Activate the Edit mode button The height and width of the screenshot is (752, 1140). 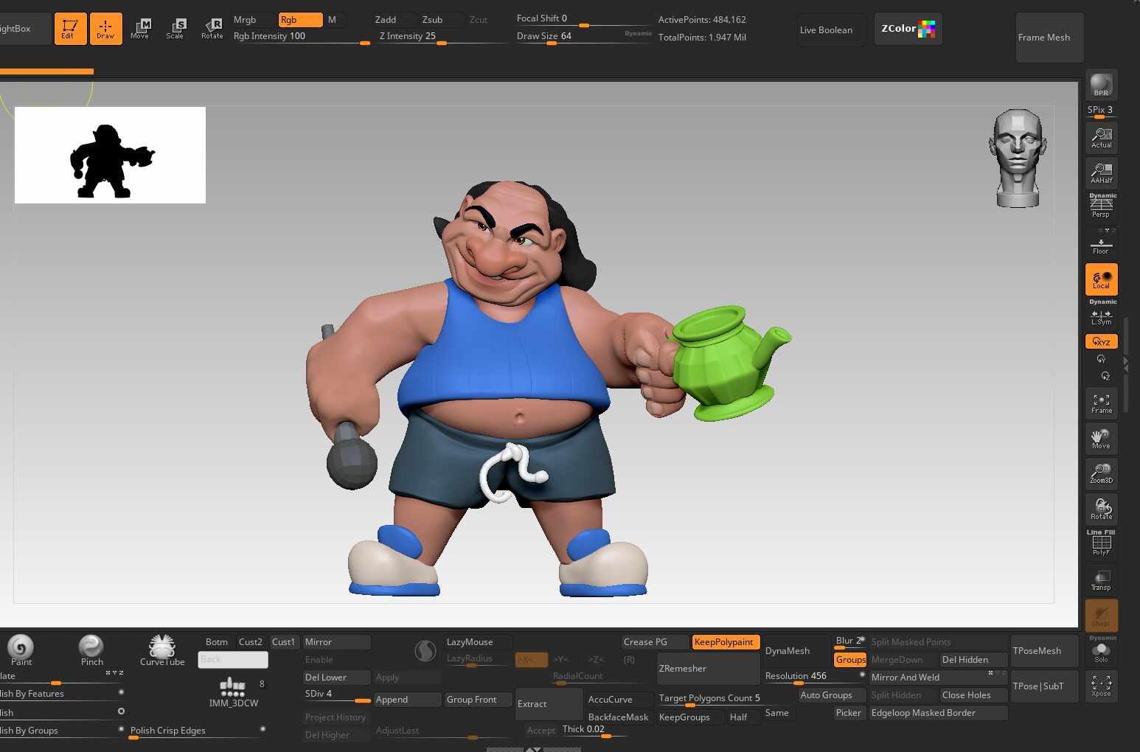point(70,29)
